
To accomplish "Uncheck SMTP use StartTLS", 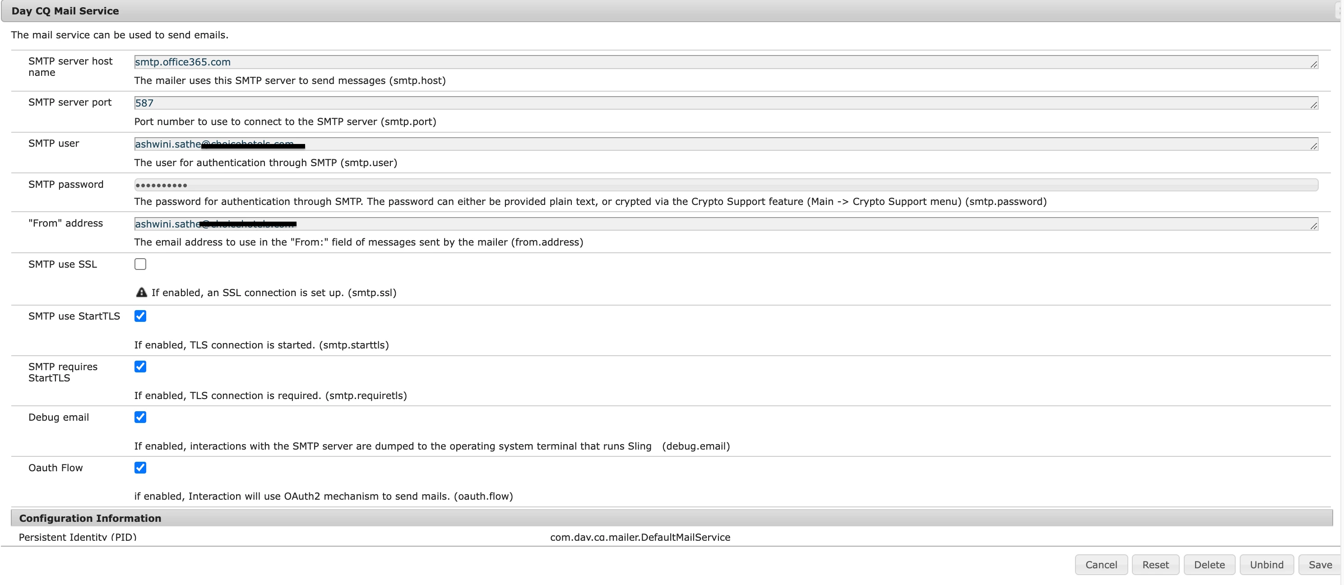I will click(x=140, y=316).
